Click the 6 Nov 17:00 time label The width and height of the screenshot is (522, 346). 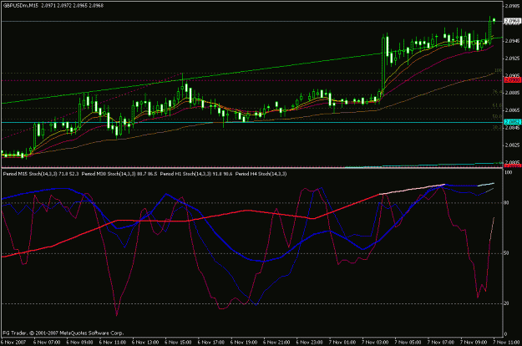pyautogui.click(x=211, y=343)
